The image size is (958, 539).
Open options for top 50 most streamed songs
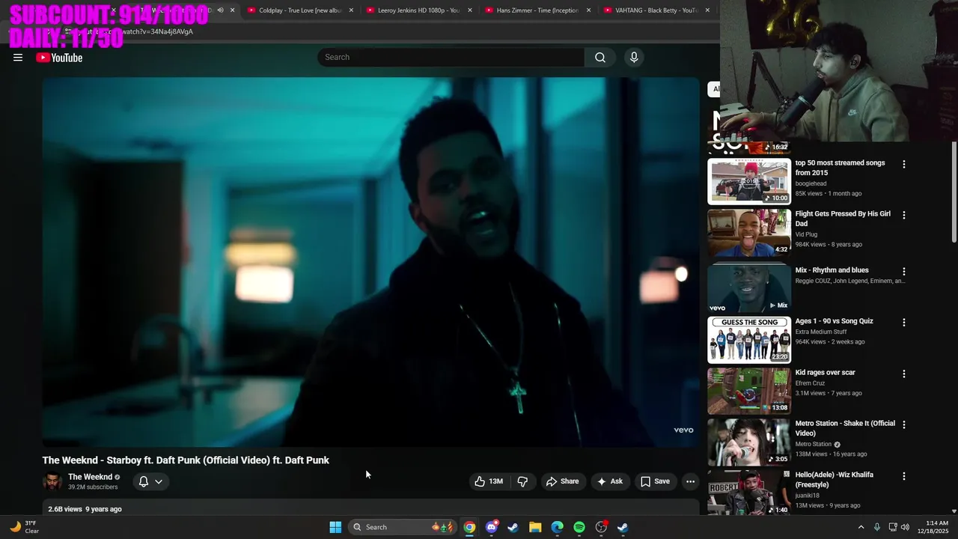(903, 164)
